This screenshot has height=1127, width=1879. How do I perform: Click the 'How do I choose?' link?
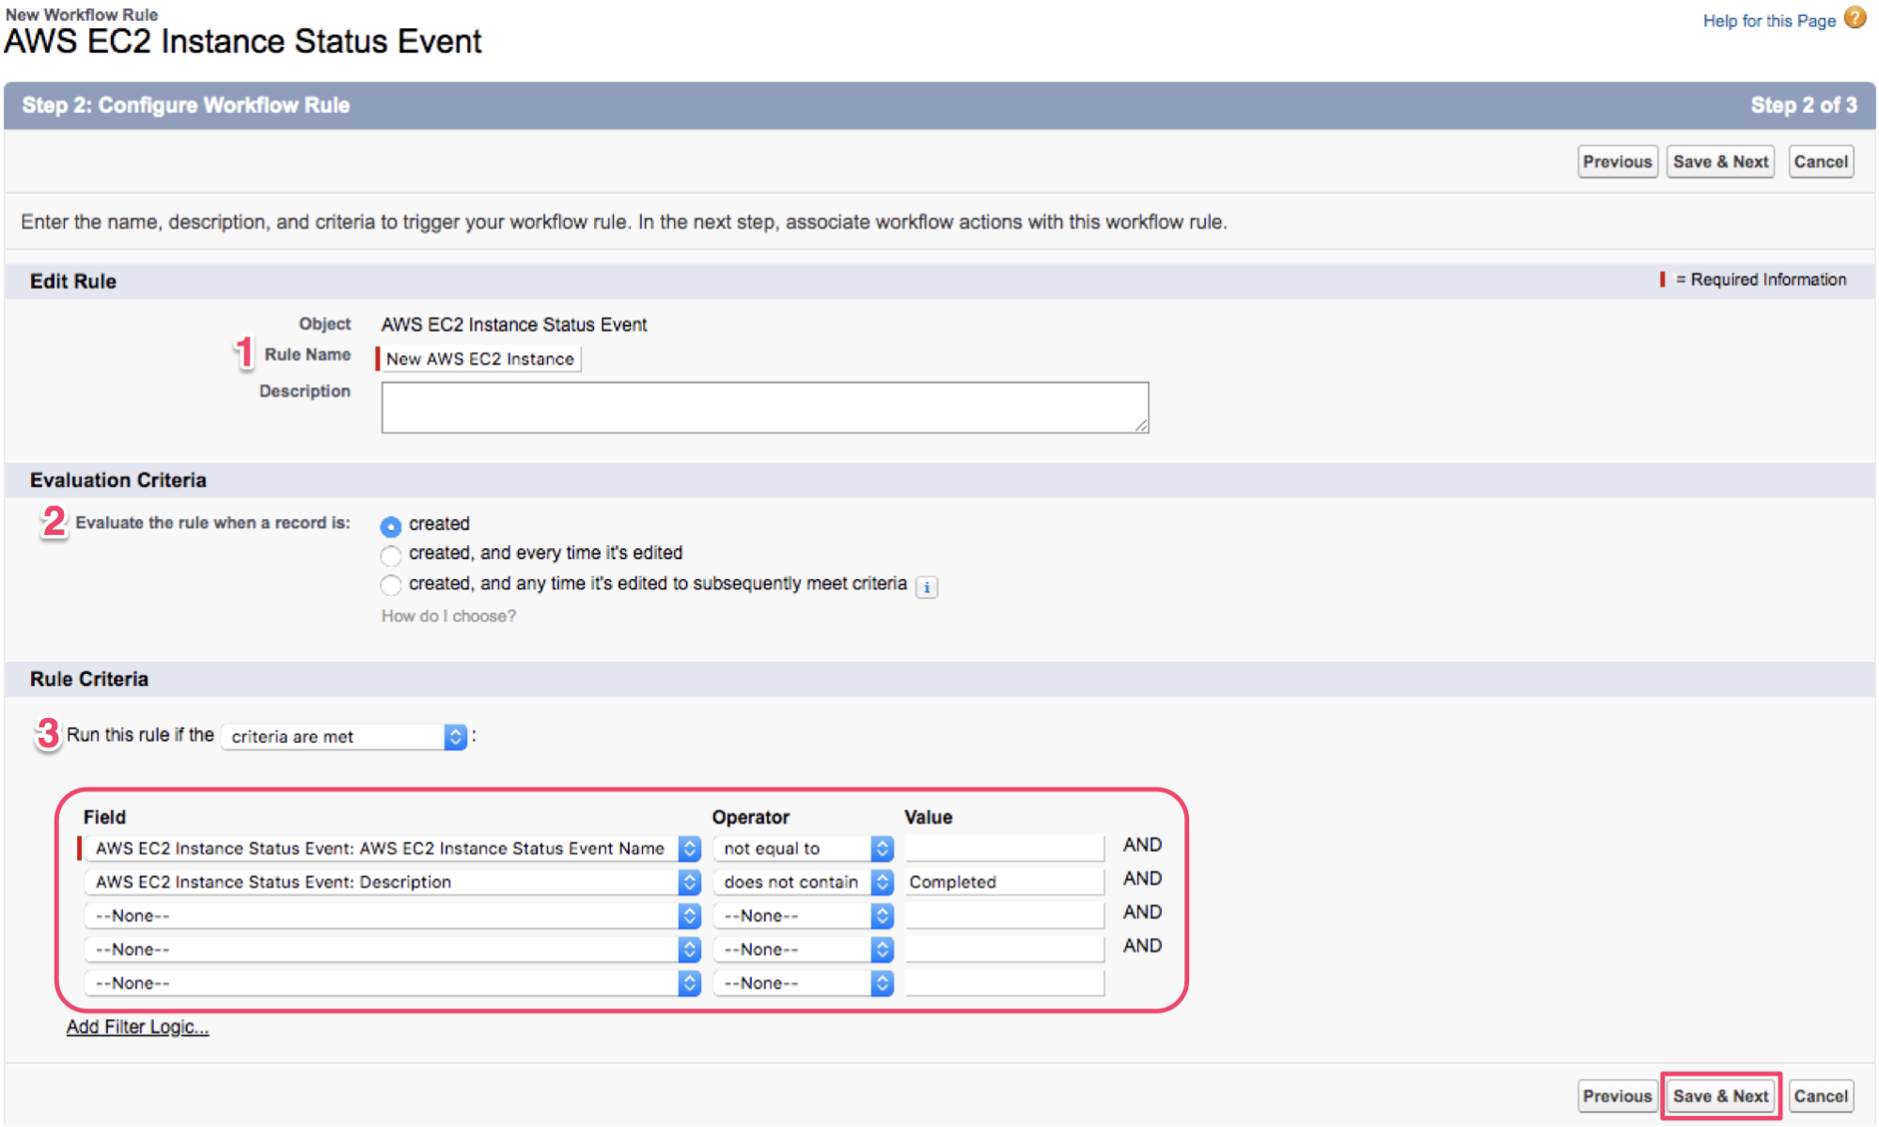[x=448, y=616]
